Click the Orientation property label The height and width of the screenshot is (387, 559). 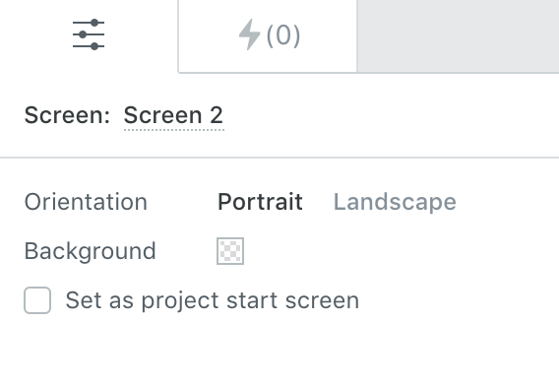pyautogui.click(x=86, y=202)
